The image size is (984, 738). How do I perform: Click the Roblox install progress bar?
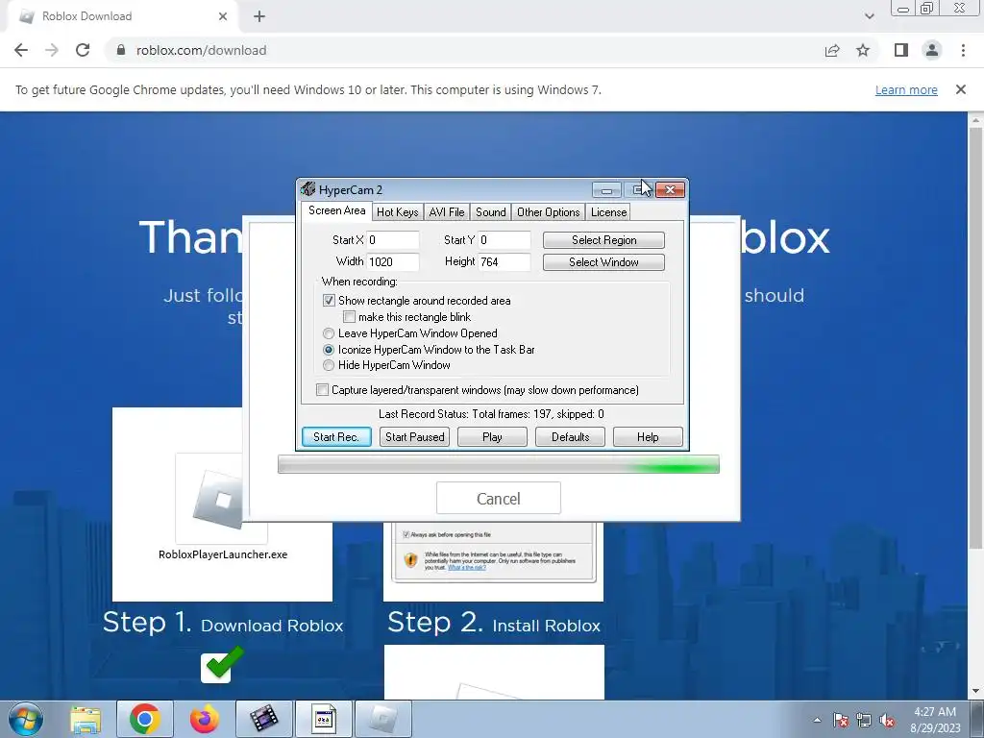[499, 464]
